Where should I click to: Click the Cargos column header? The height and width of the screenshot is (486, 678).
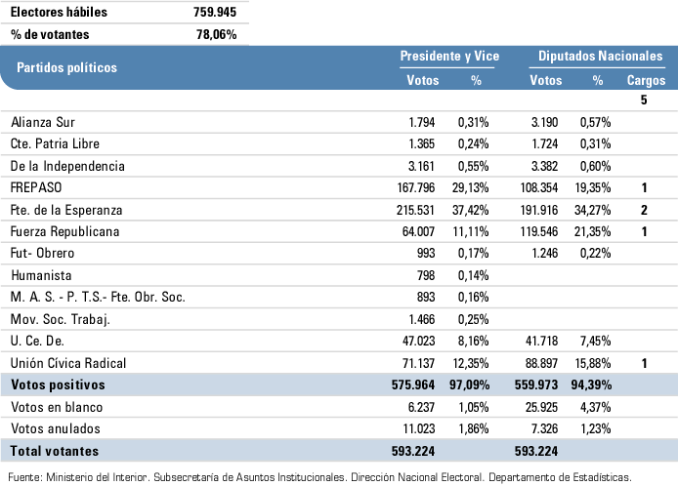(645, 80)
